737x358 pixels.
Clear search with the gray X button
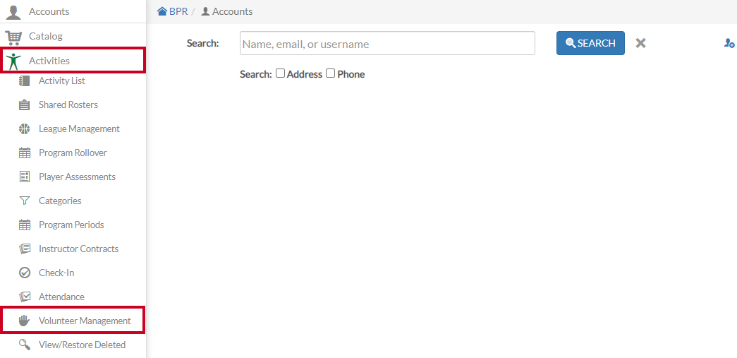(640, 43)
